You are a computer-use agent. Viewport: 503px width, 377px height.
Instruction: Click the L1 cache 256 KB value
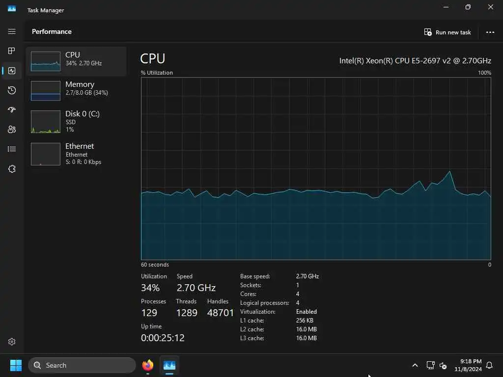(x=305, y=320)
